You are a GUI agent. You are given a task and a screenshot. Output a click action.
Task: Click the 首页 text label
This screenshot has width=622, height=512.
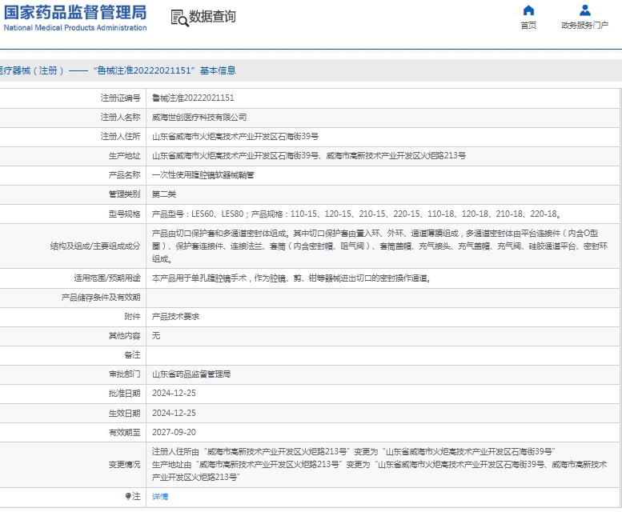pyautogui.click(x=528, y=26)
